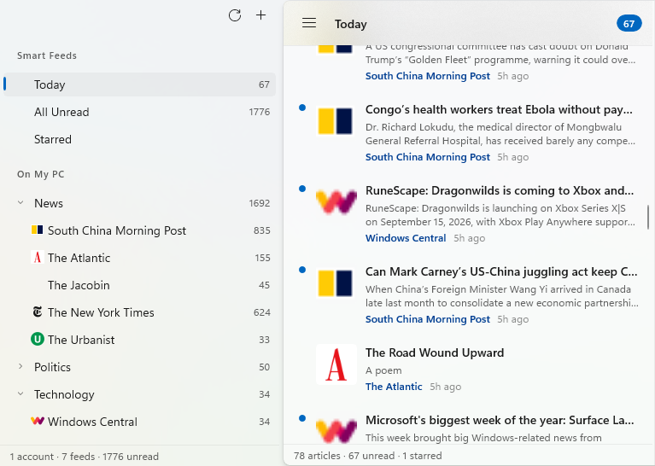This screenshot has height=466, width=655.
Task: Click unread dot on Mark Carney article
Action: 302,270
